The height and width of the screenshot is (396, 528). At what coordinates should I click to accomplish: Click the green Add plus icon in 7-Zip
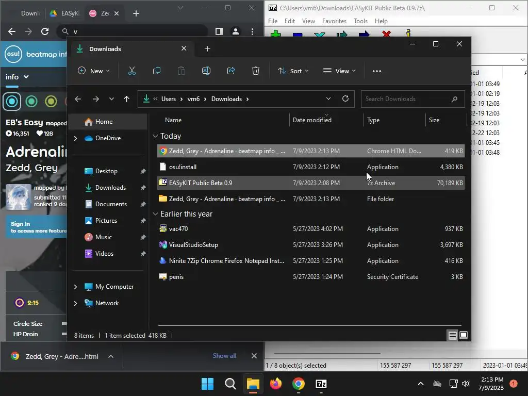pos(275,34)
